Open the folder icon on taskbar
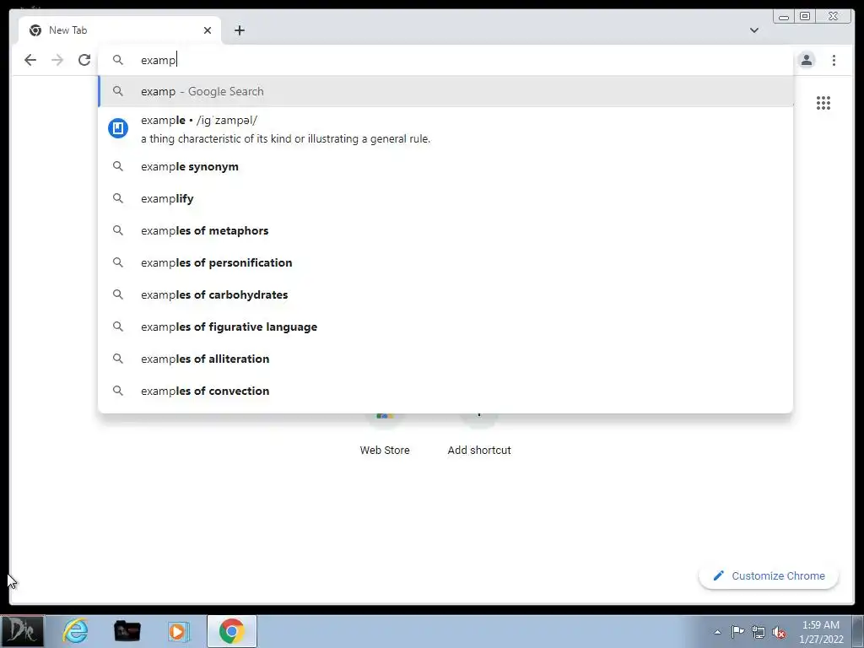 (127, 631)
